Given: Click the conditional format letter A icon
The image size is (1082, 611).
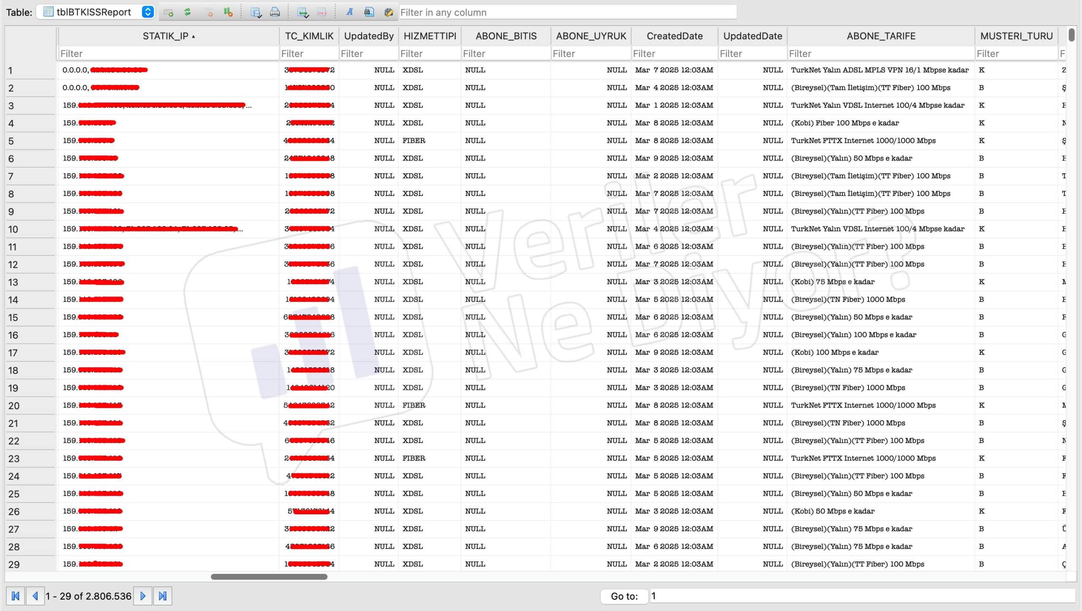Looking at the screenshot, I should (350, 12).
